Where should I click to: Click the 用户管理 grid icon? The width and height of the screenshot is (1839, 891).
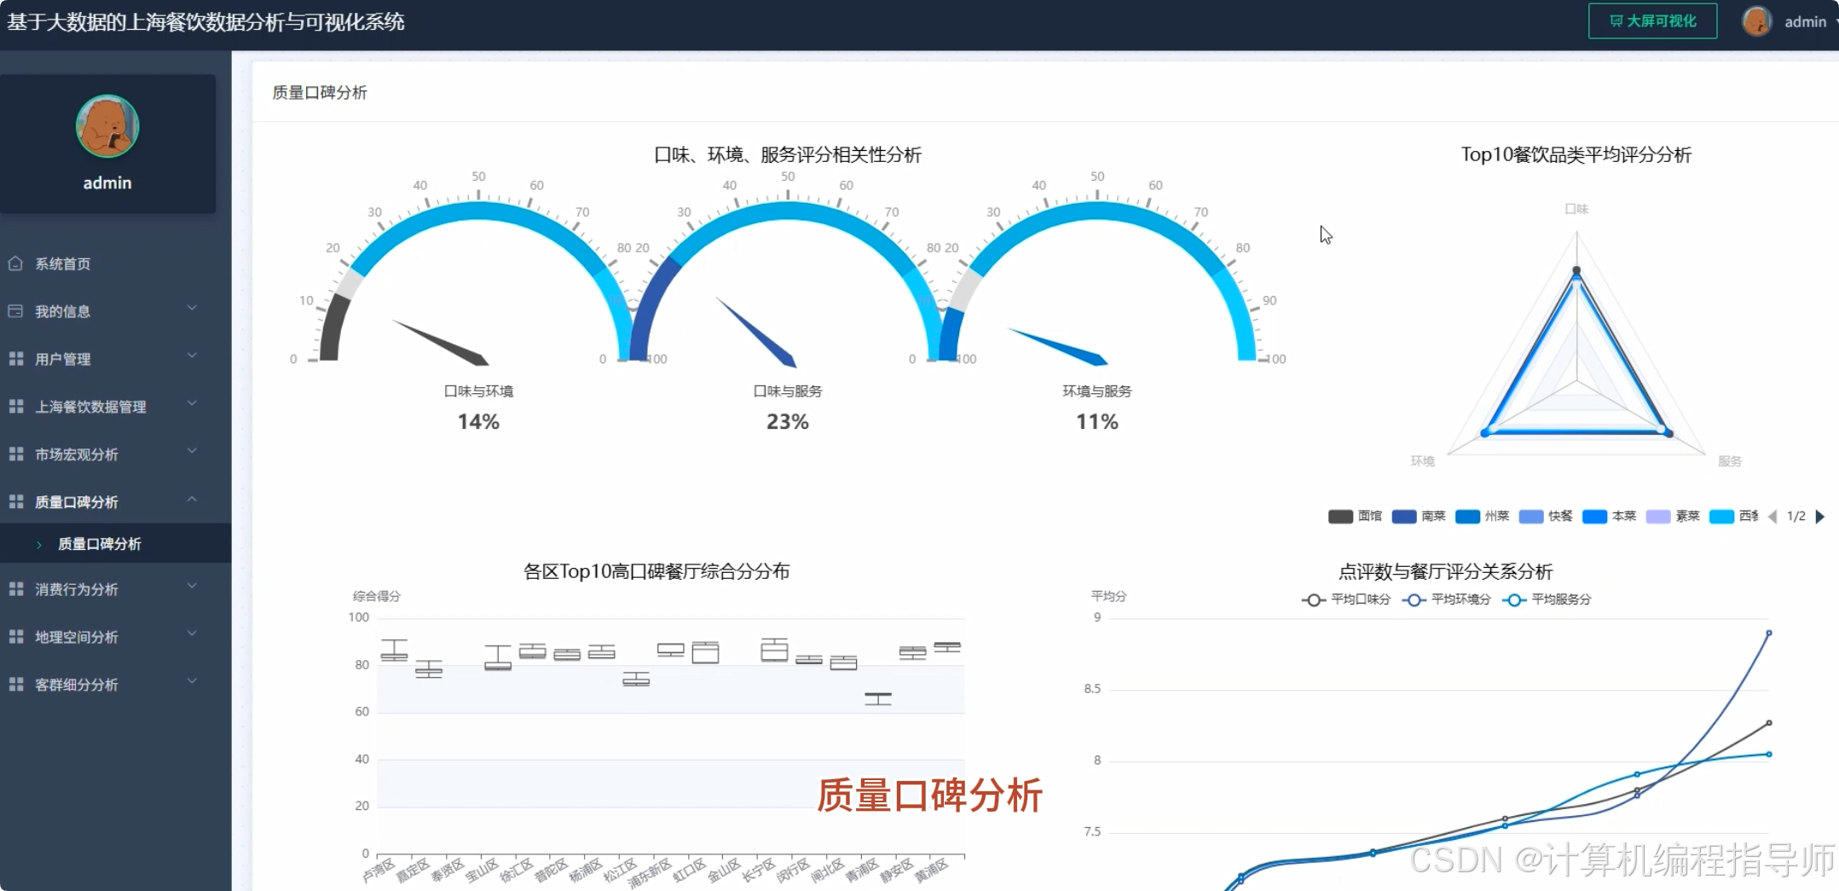(15, 358)
